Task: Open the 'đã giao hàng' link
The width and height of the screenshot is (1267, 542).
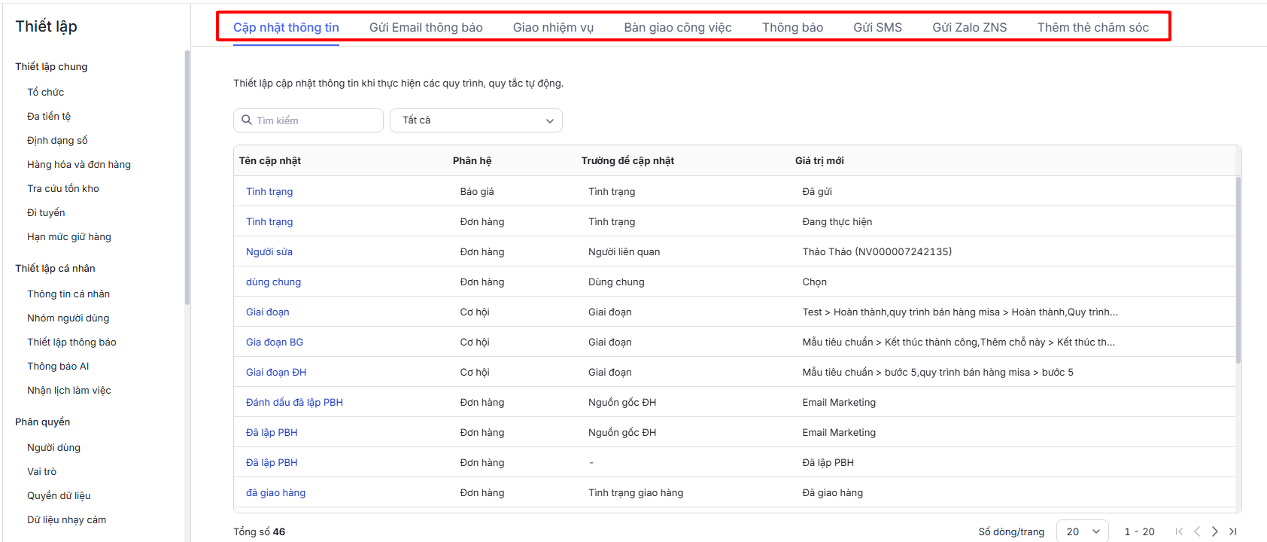Action: pyautogui.click(x=275, y=492)
